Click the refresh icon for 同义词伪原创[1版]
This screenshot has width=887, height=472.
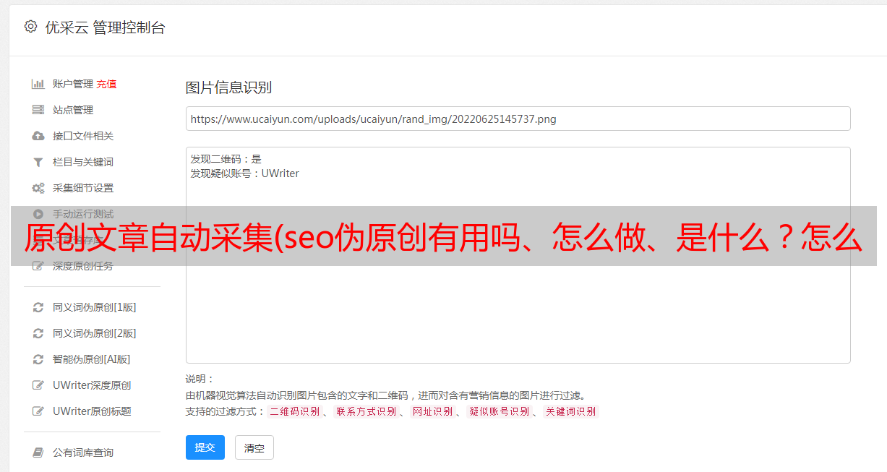[x=38, y=307]
